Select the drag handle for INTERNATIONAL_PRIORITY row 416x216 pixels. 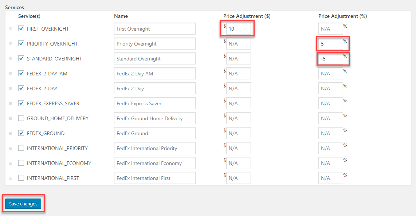click(11, 148)
